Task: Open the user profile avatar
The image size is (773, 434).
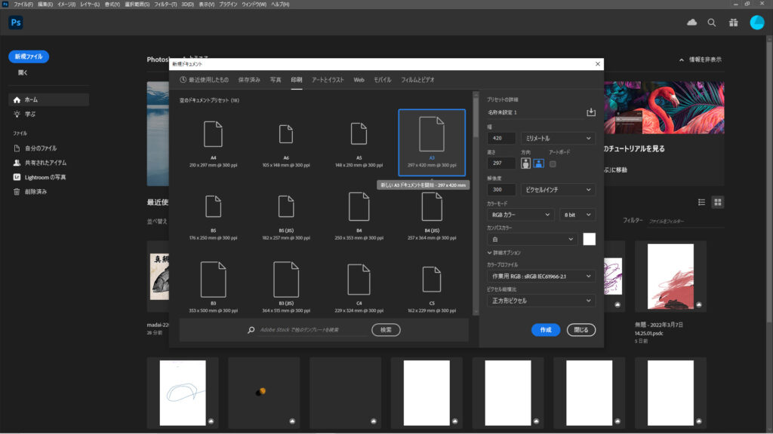Action: [x=756, y=22]
